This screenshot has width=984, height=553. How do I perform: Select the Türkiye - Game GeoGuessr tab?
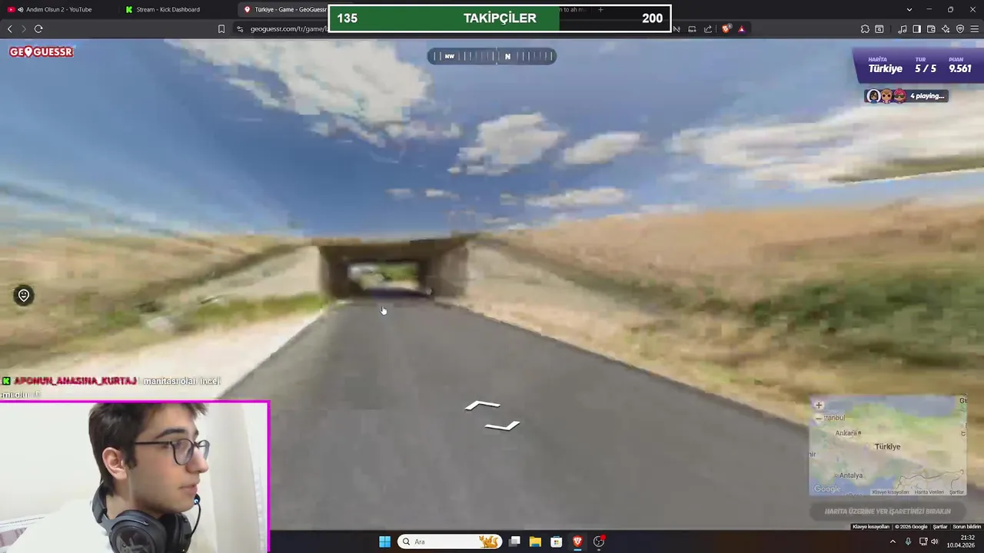(284, 9)
